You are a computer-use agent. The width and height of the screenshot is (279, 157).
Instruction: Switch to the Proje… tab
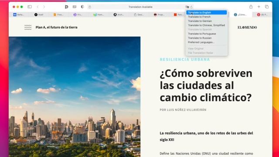[159, 14]
